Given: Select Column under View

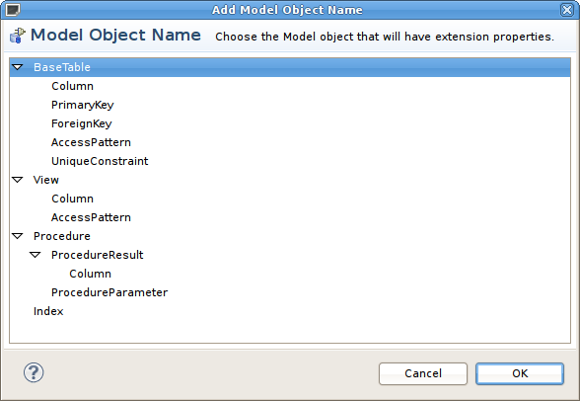Looking at the screenshot, I should click(x=73, y=199).
